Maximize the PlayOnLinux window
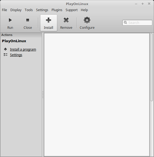Viewport: 154px width, 157px height. click(143, 4)
